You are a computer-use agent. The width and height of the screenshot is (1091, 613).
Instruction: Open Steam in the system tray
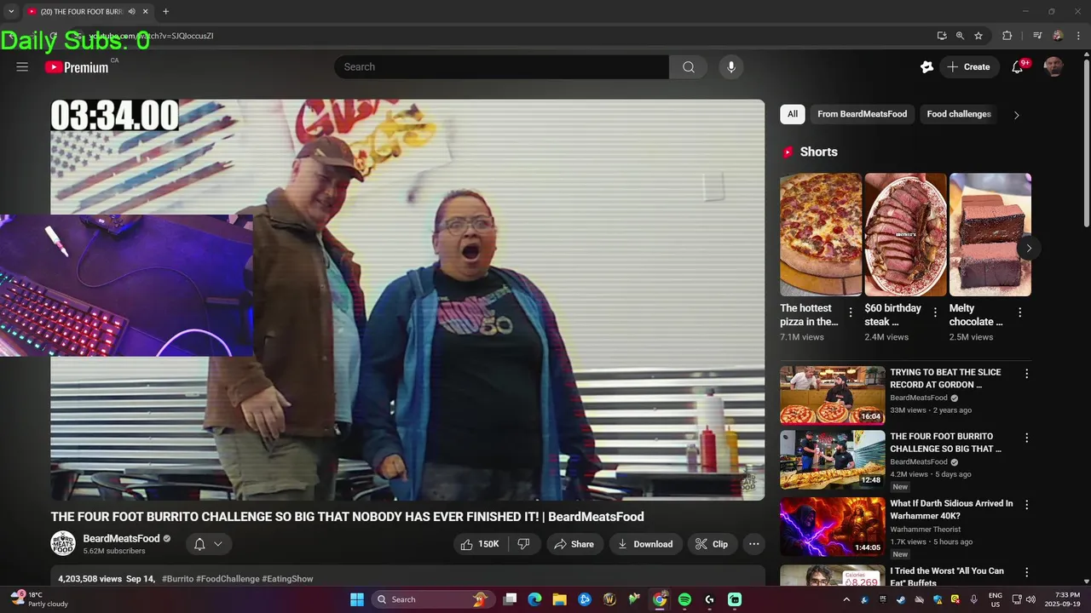(901, 600)
